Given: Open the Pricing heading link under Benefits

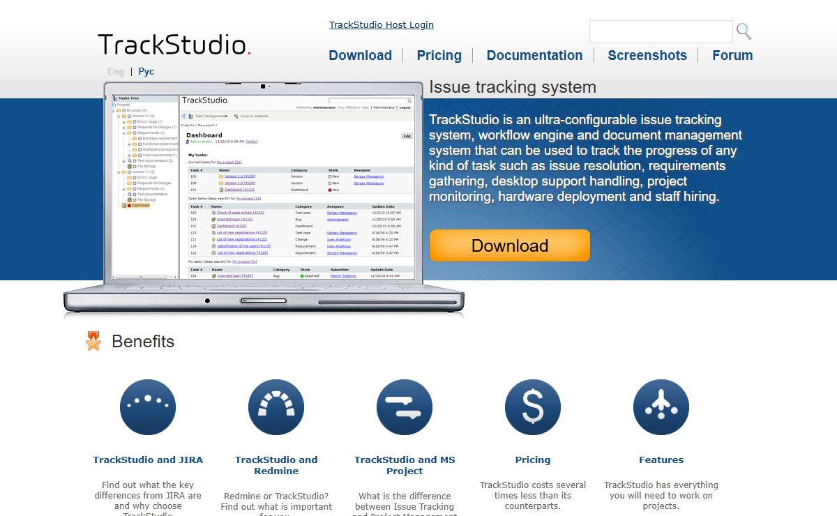Looking at the screenshot, I should pos(533,460).
